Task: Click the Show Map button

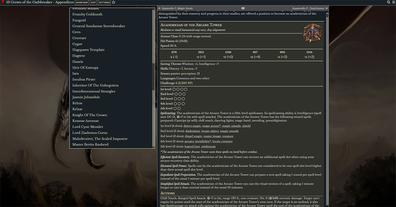Action: (82, 2)
